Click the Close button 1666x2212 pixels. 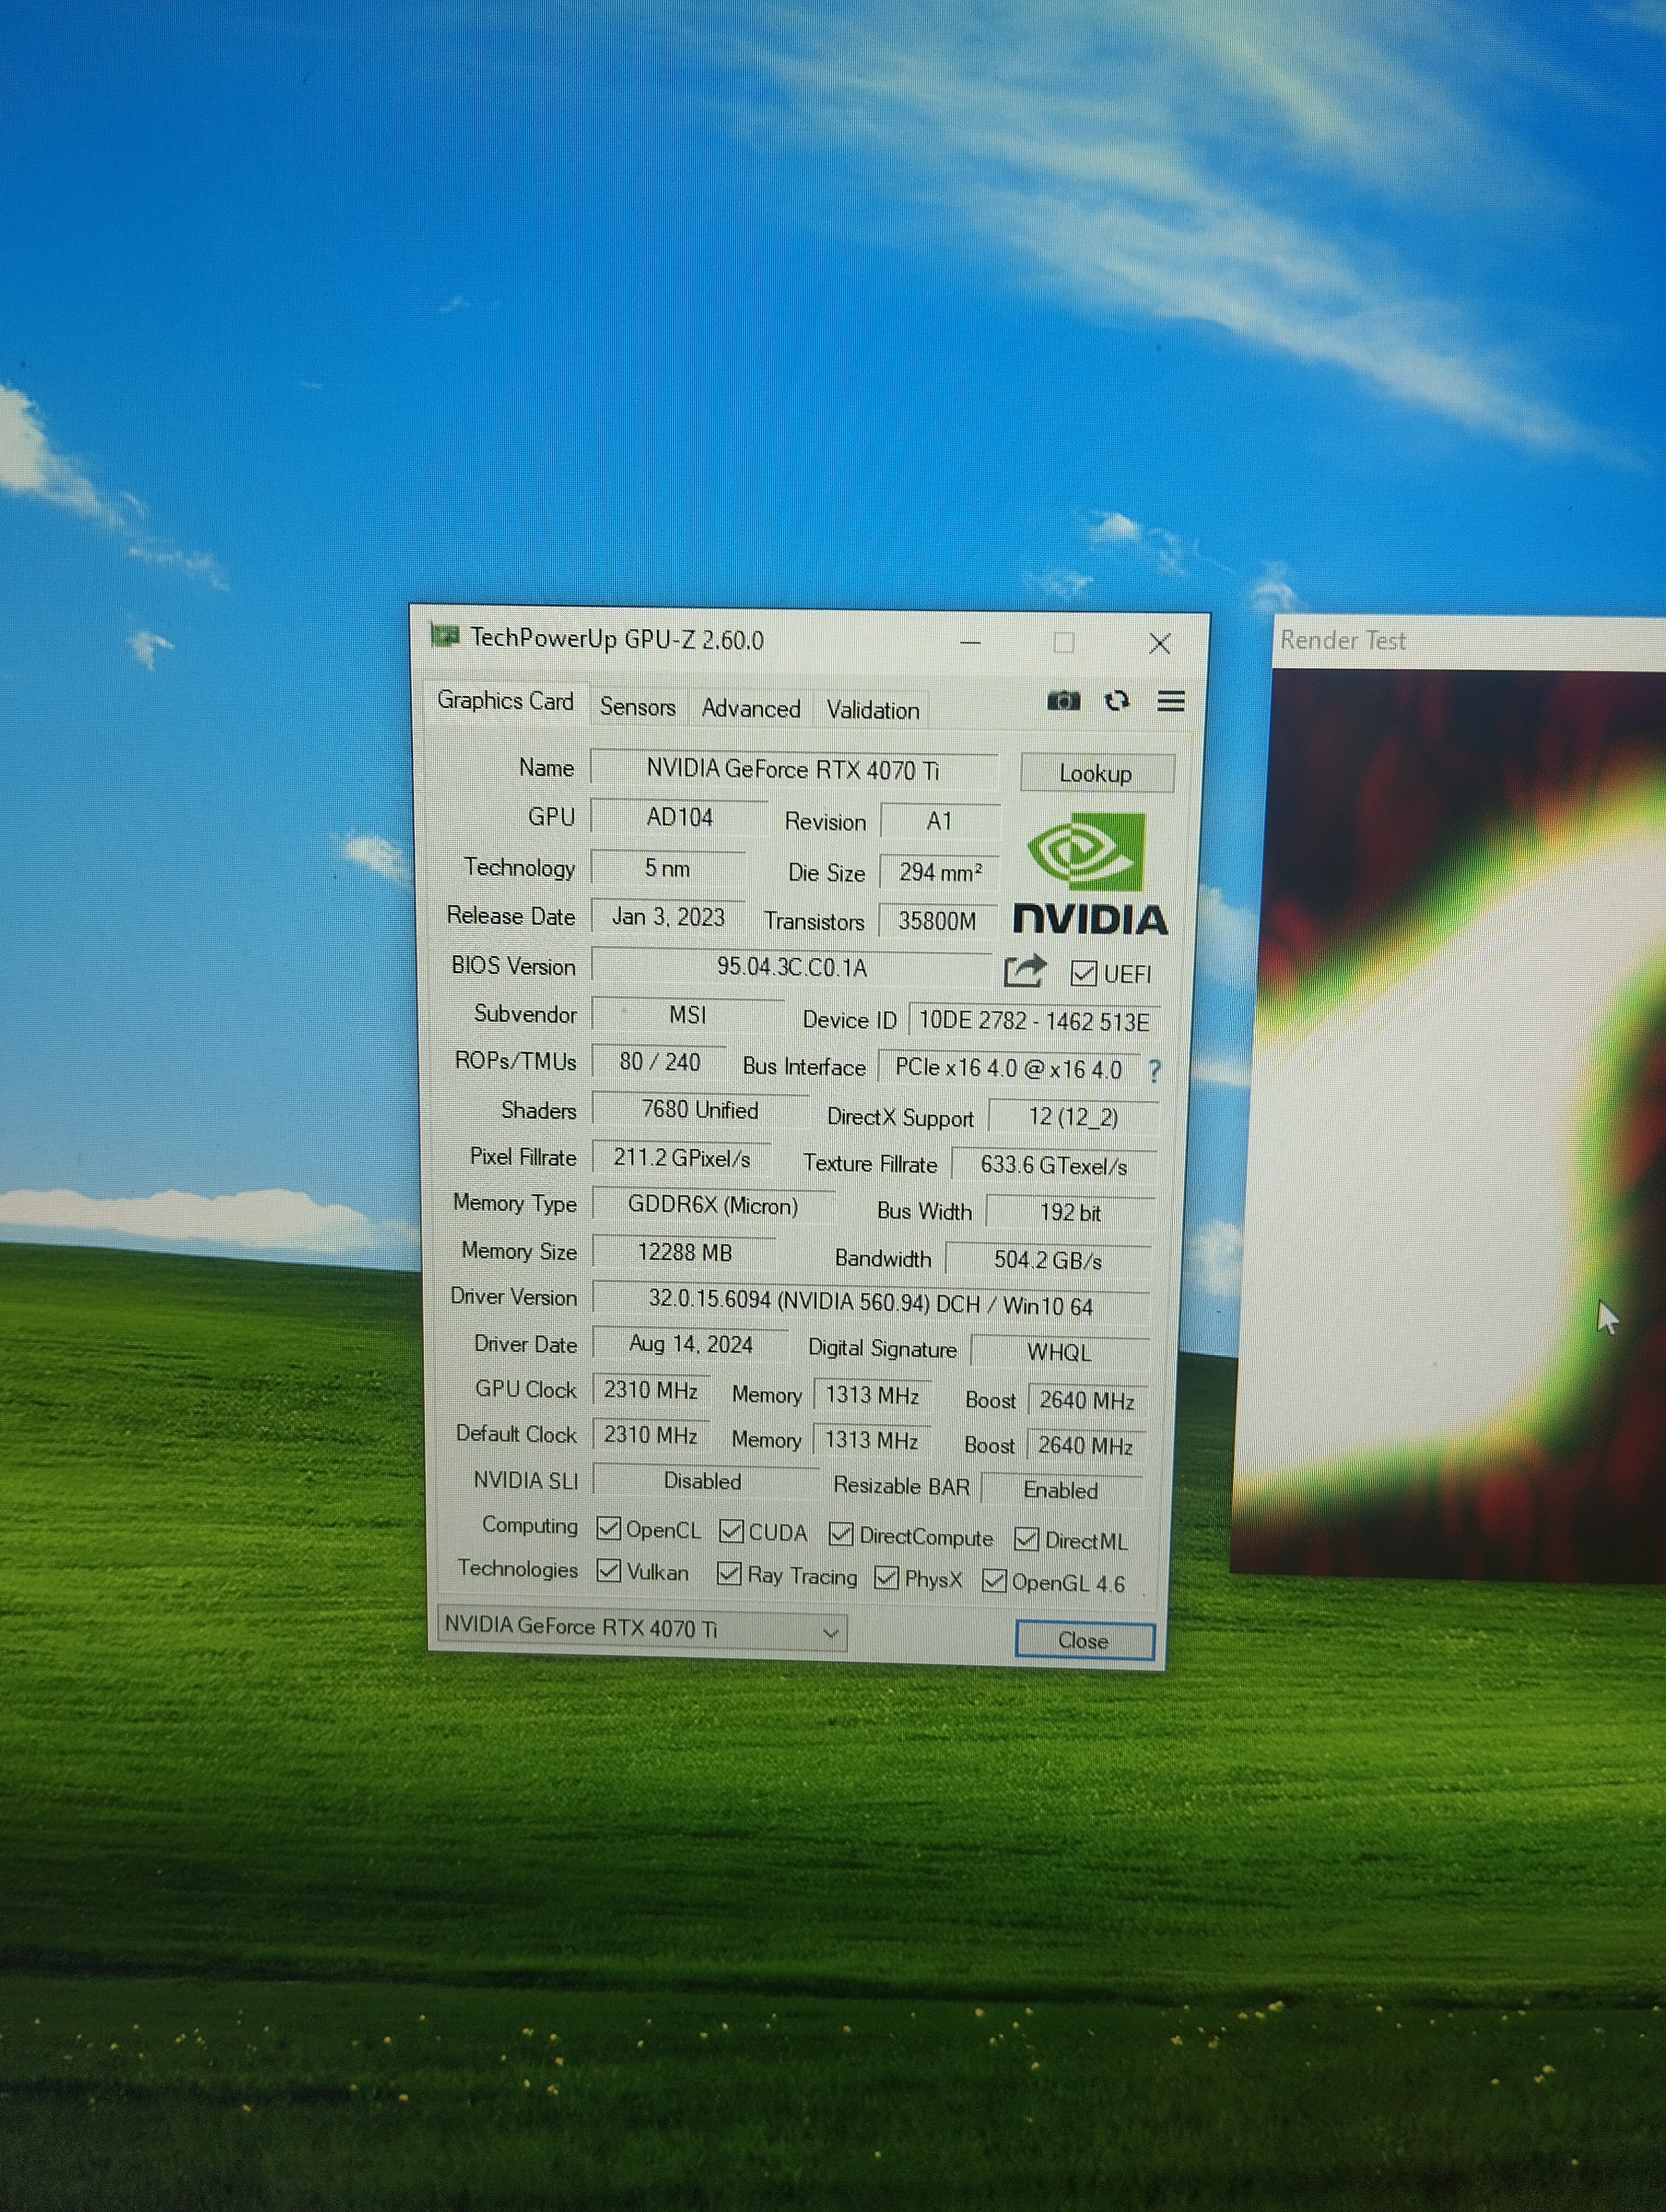coord(1083,1641)
